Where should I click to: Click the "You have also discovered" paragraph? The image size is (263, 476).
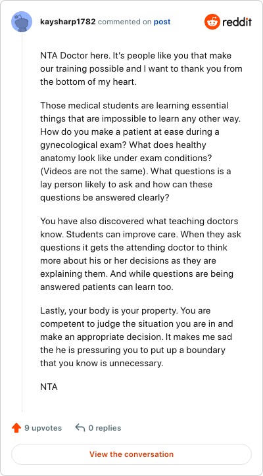click(141, 254)
